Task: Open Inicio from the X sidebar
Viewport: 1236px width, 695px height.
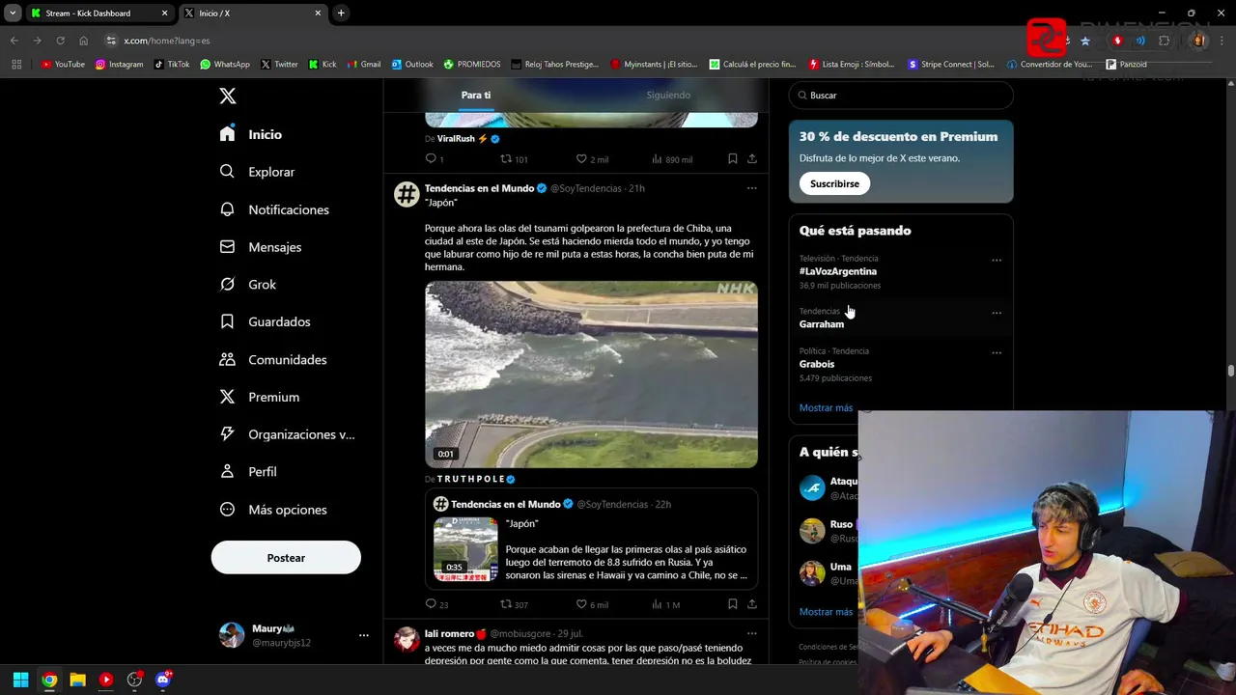Action: (x=251, y=134)
